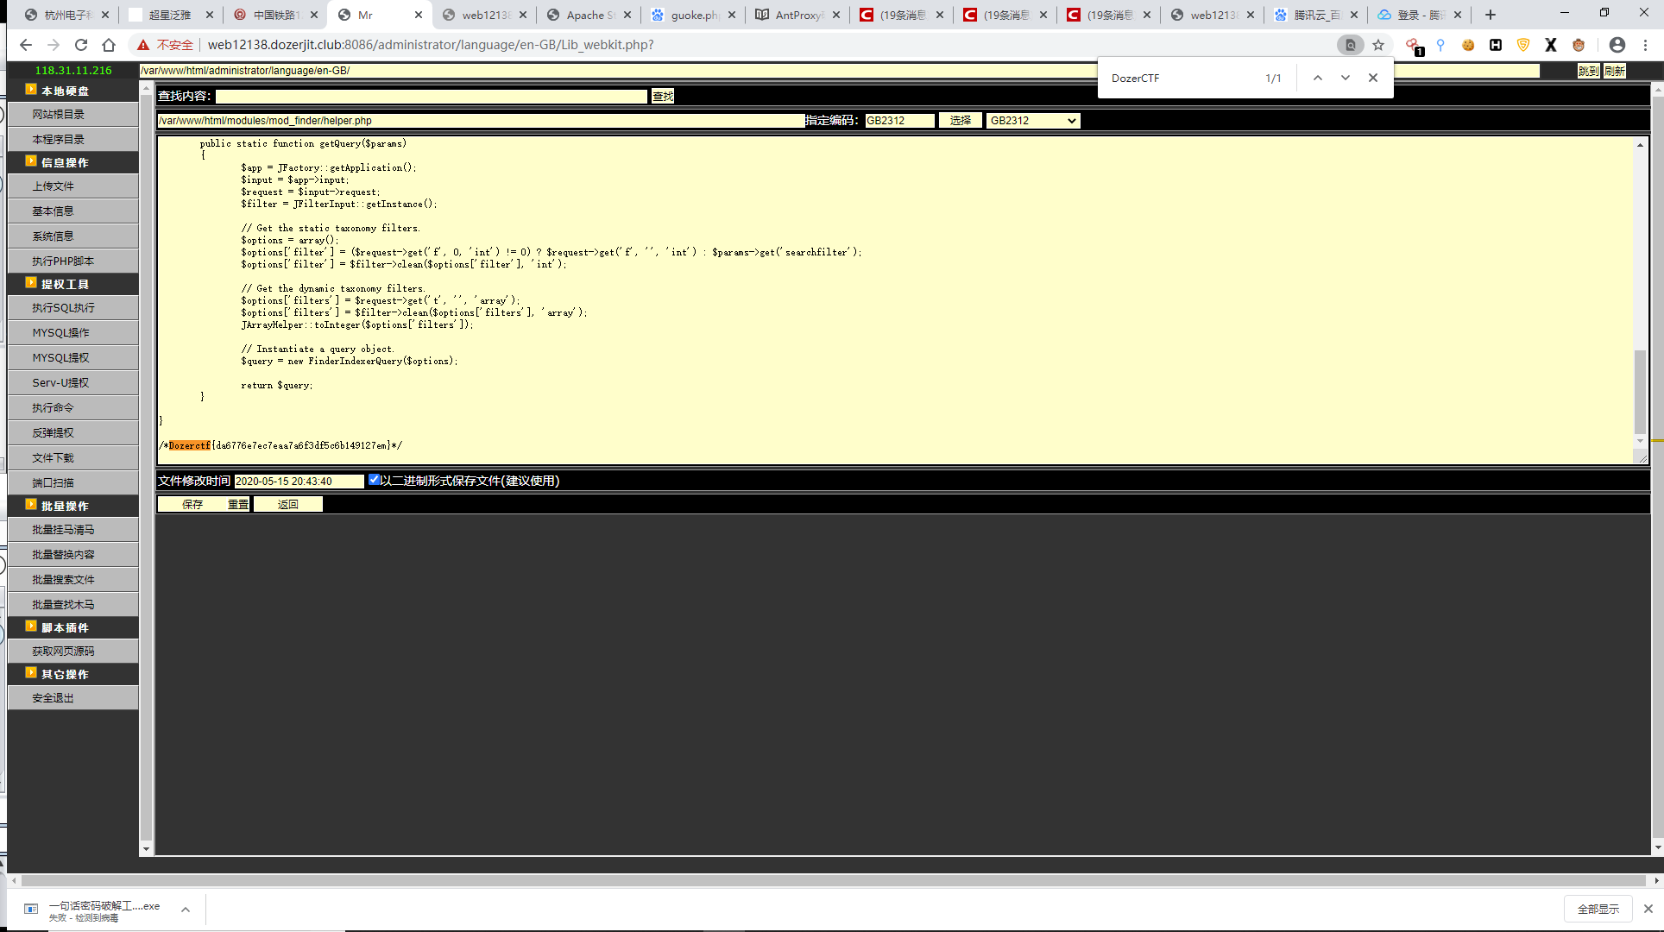This screenshot has height=932, width=1664.
Task: Expand the downloaded exe options chevron
Action: tap(185, 910)
